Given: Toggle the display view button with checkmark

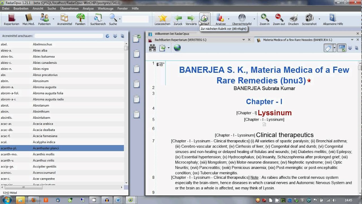Looking at the screenshot, I should [x=342, y=48].
